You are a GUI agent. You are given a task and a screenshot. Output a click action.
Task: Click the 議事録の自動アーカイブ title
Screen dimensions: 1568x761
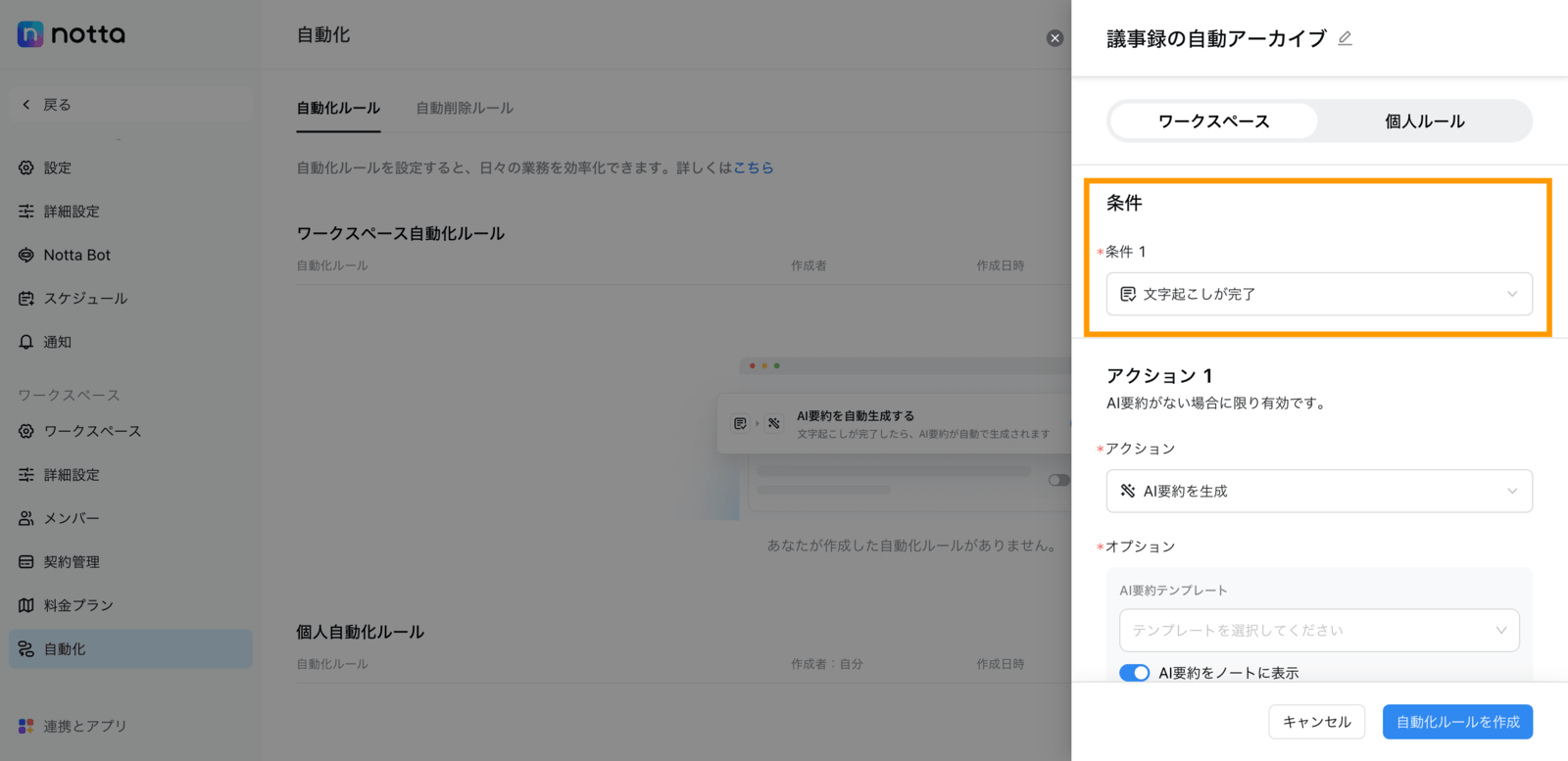click(x=1216, y=38)
